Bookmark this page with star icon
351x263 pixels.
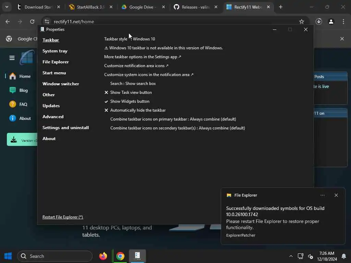(302, 22)
